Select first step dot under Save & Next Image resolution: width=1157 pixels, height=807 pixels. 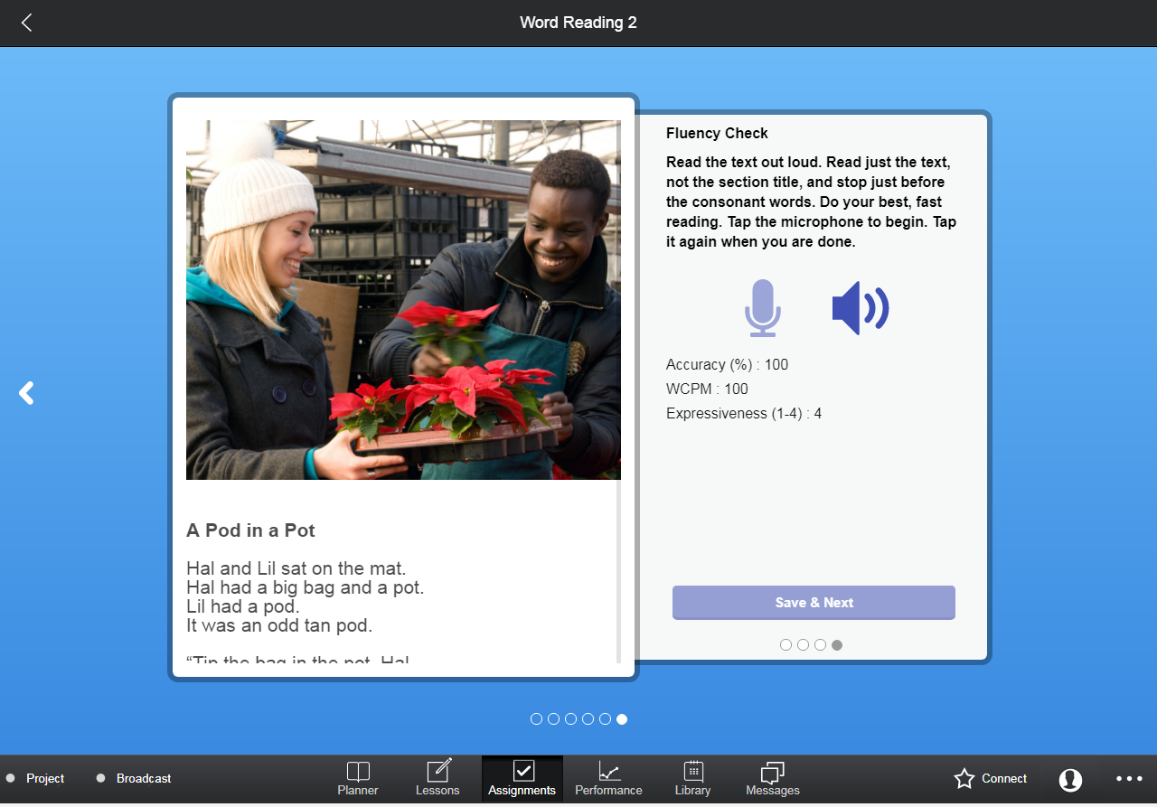tap(785, 645)
